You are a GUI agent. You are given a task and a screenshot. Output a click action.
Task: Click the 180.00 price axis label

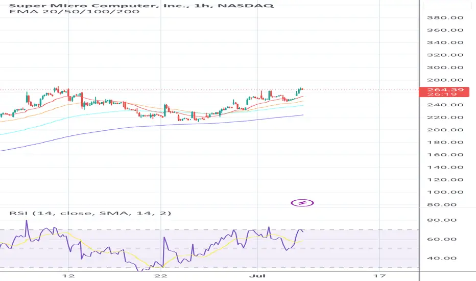[x=445, y=142]
